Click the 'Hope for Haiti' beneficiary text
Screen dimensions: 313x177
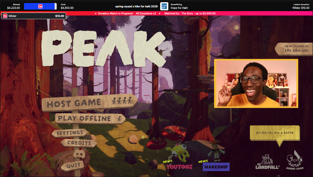coord(179,8)
